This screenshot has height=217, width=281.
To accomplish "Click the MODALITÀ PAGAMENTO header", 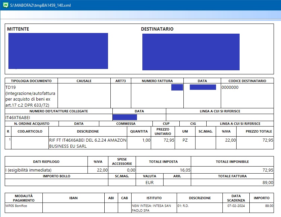I will coord(24,198).
